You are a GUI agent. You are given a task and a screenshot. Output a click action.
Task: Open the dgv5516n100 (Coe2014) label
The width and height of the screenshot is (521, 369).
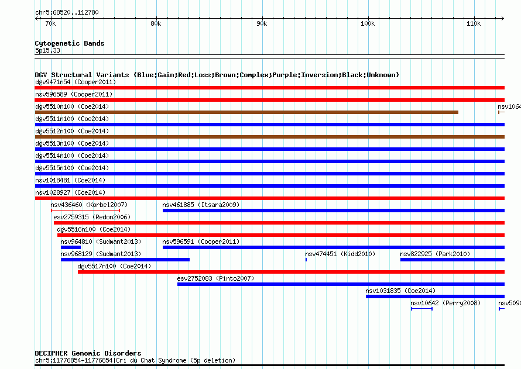click(x=94, y=229)
